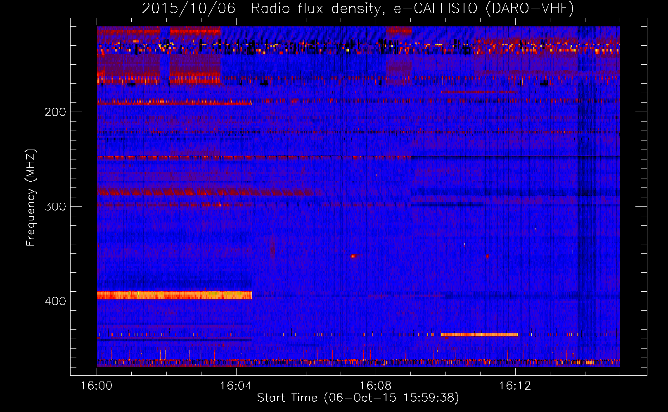Click the 16:12 time tick label
This screenshot has height=412, width=668.
coord(515,386)
